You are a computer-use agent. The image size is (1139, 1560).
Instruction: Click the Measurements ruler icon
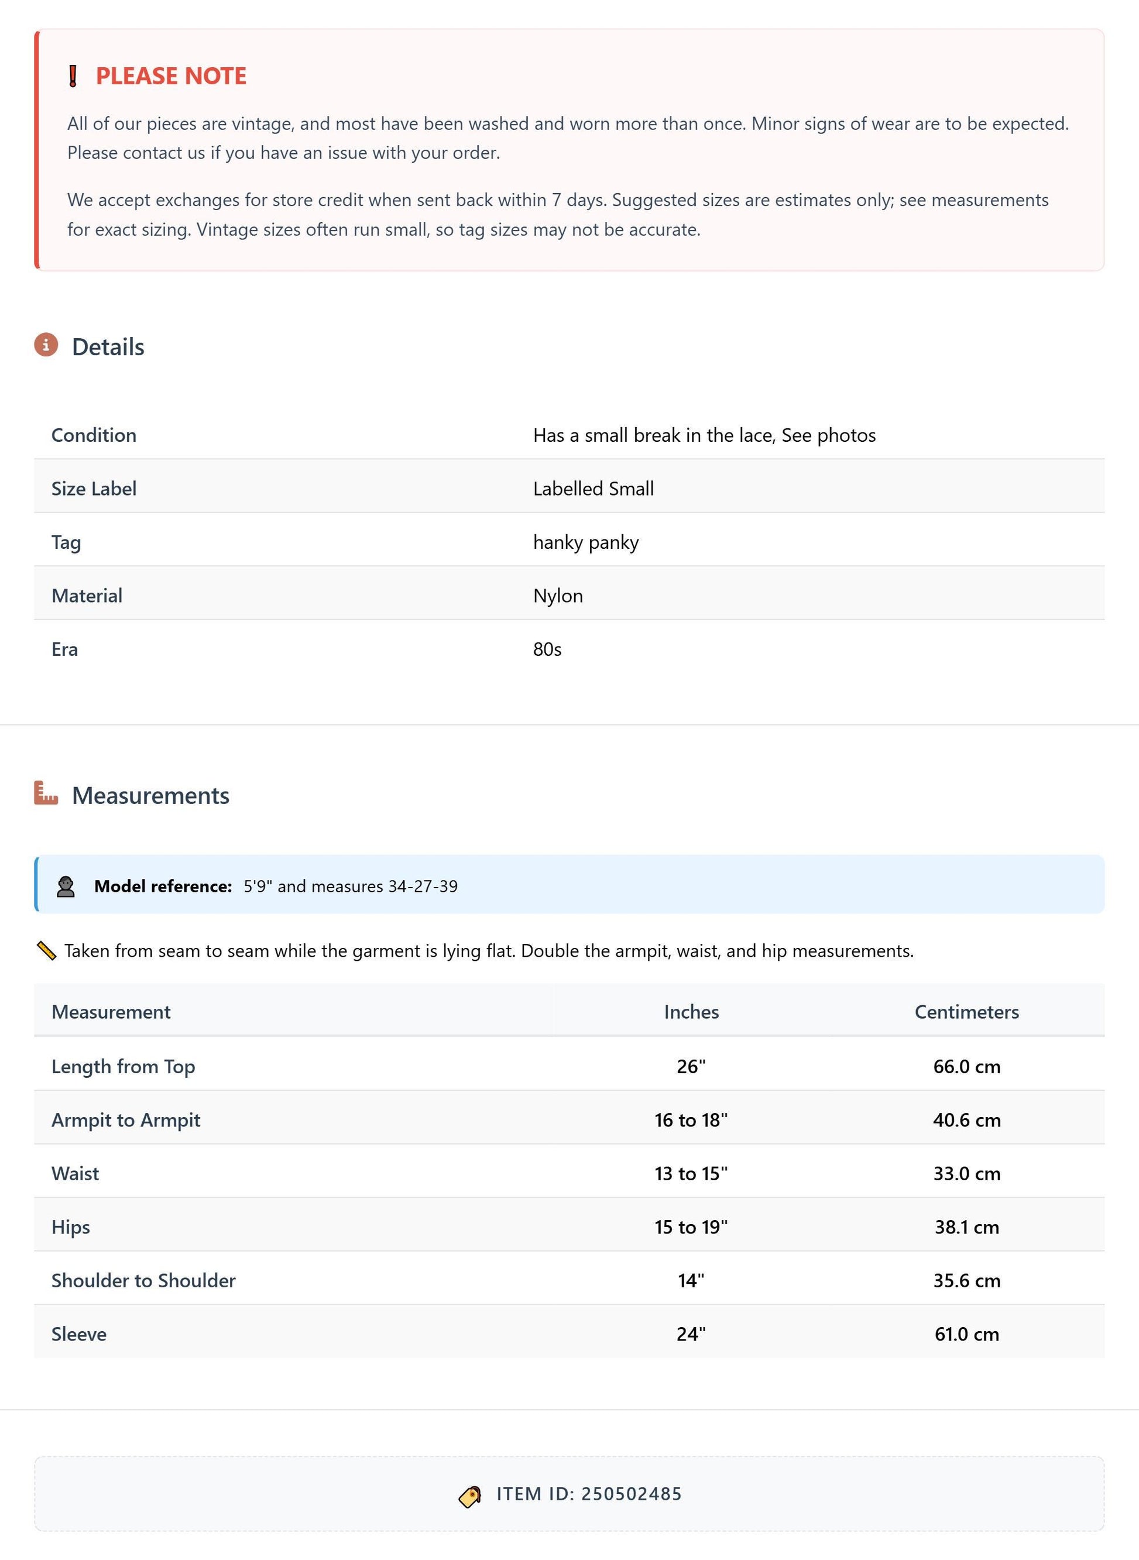(x=46, y=793)
